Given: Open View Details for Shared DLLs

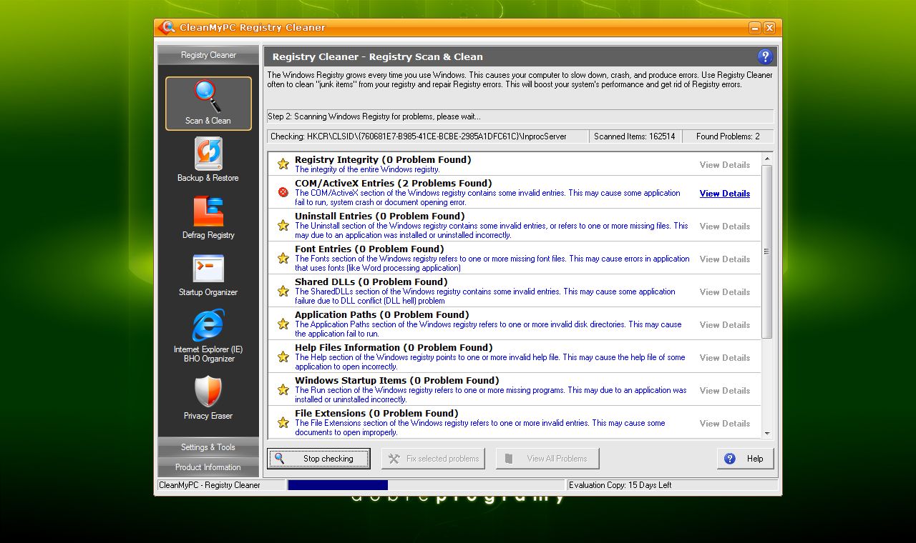Looking at the screenshot, I should (x=725, y=292).
